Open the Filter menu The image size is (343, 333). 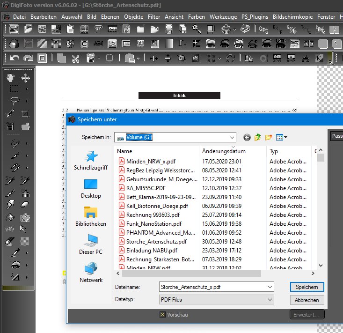click(x=153, y=17)
